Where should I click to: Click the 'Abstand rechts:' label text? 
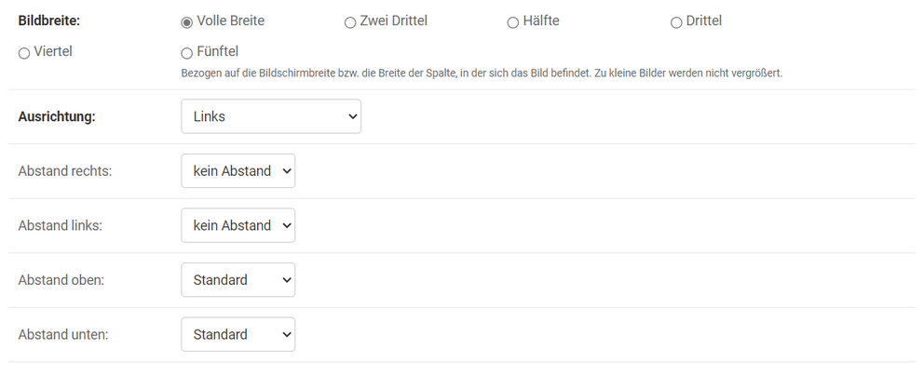point(65,171)
